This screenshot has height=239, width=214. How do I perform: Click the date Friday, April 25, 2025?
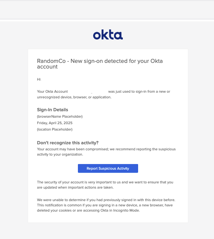55,123
